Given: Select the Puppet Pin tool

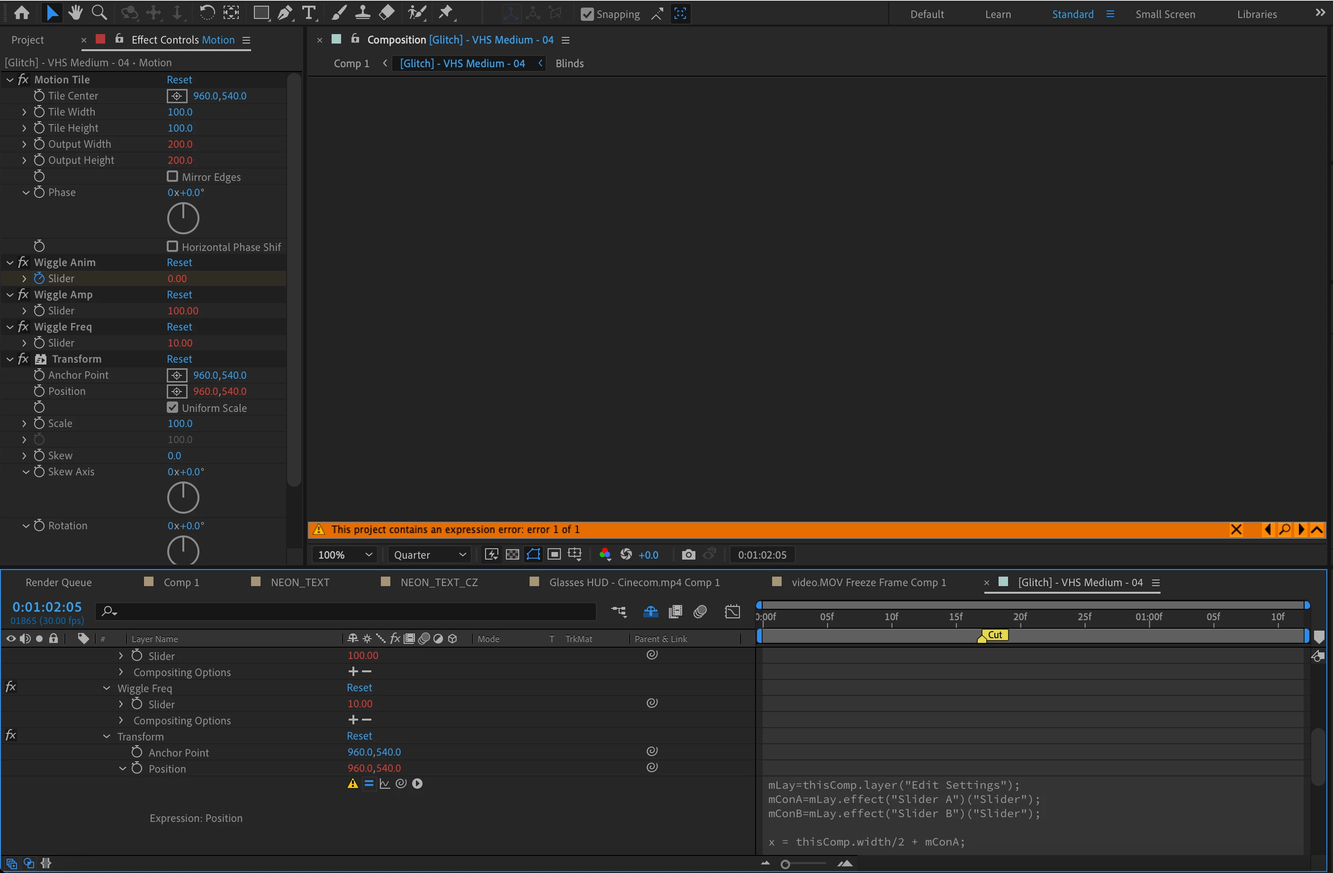Looking at the screenshot, I should [446, 12].
